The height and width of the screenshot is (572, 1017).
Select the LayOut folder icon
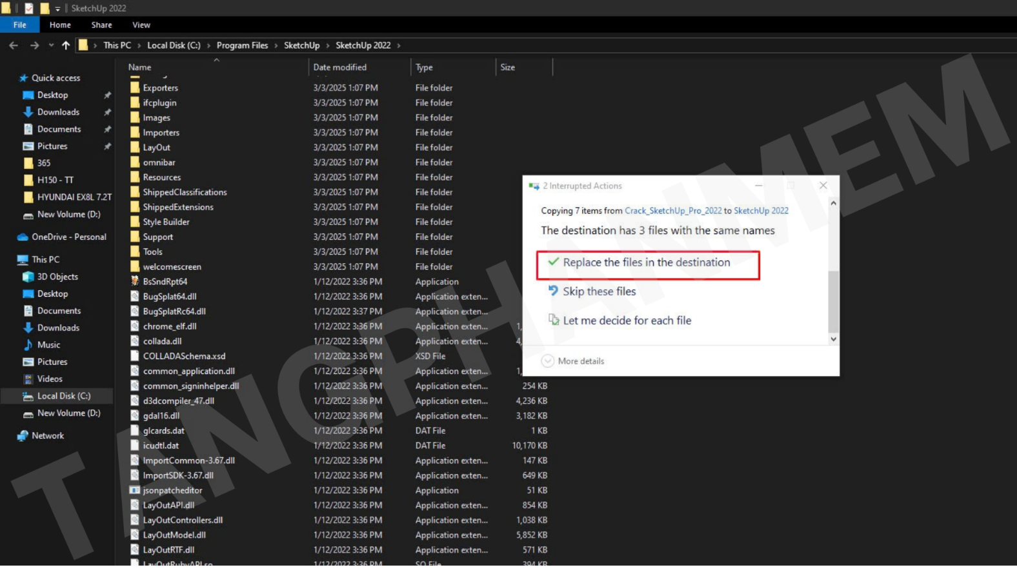(x=135, y=147)
